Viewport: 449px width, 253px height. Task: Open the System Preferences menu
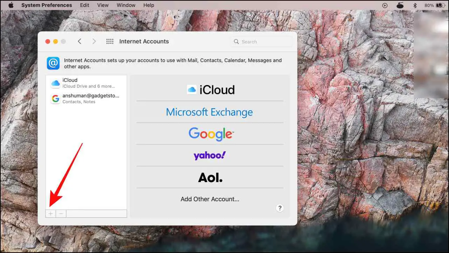tap(47, 5)
